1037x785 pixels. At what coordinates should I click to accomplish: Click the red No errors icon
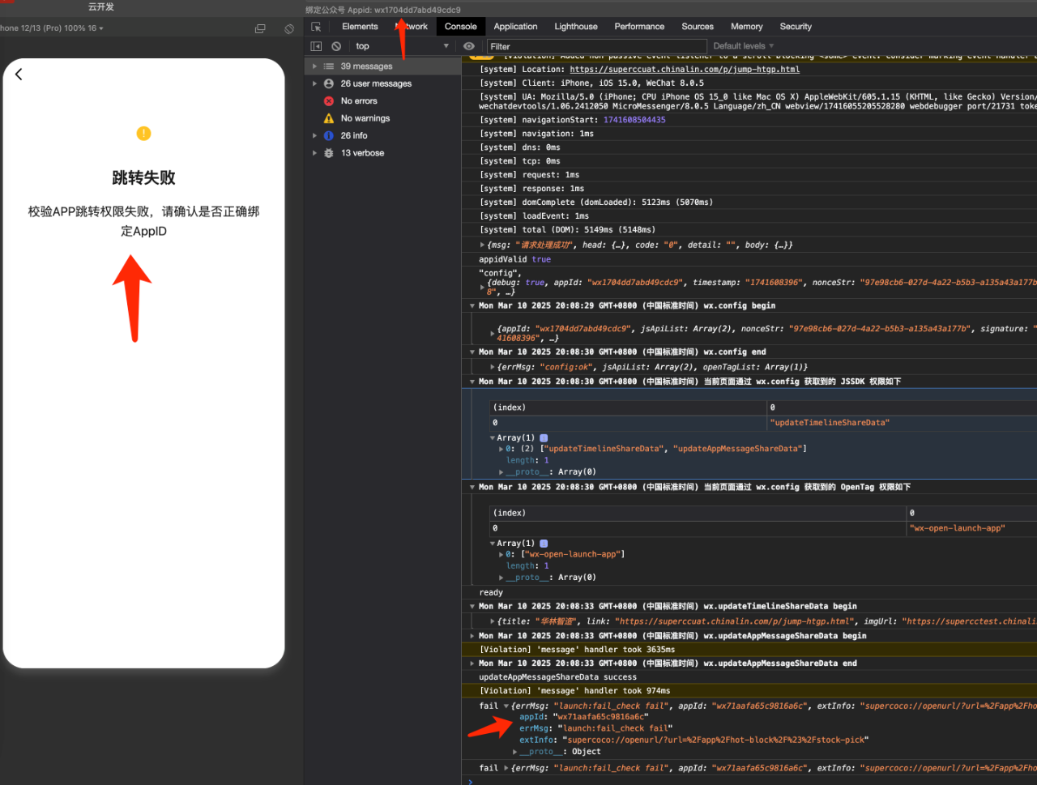(329, 101)
